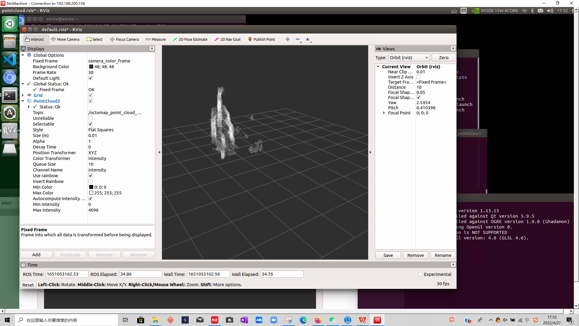The height and width of the screenshot is (326, 579).
Task: Open the Background Color swatch
Action: pos(91,67)
